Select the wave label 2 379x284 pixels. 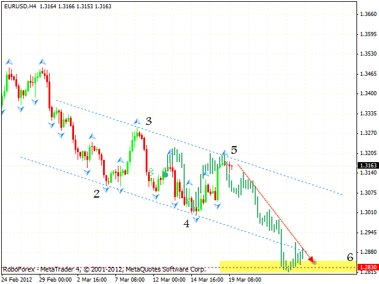tap(95, 193)
